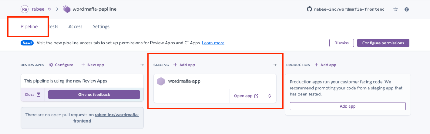This screenshot has height=134, width=430.
Task: Click the outlined Add app button in Production card
Action: (348, 106)
